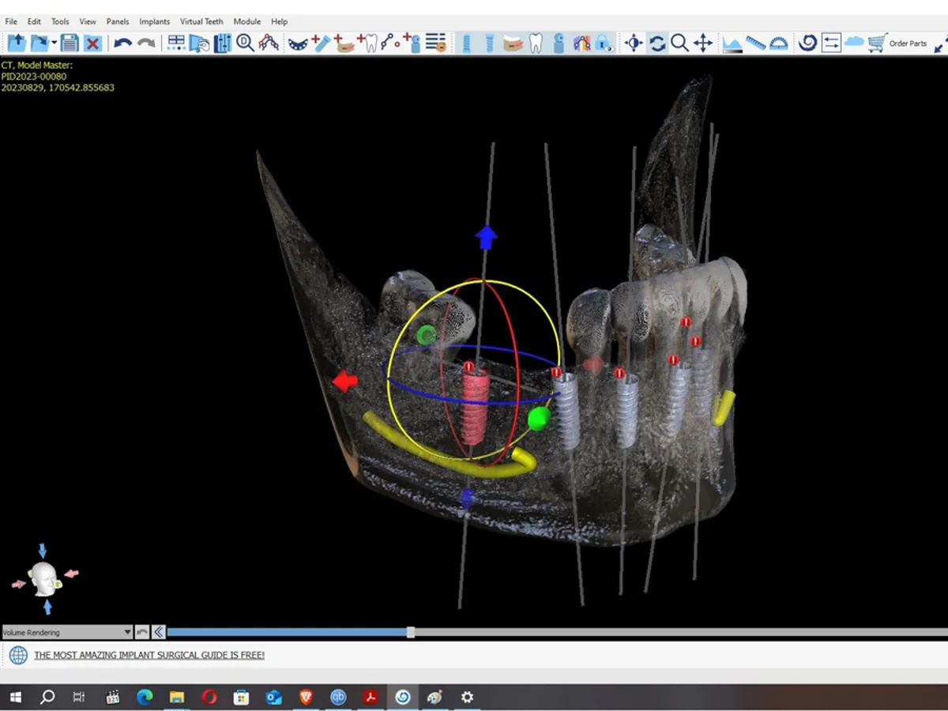This screenshot has width=948, height=711.
Task: Open the free implant surgical guide link
Action: click(x=149, y=655)
